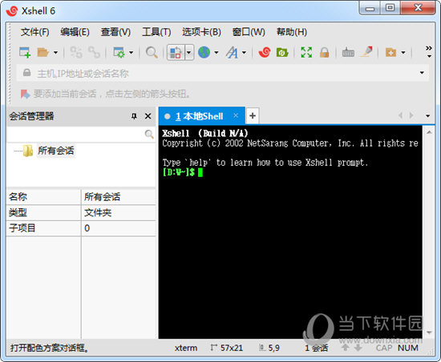Image resolution: width=441 pixels, height=362 pixels.
Task: Expand the address bar dropdown arrow
Action: point(422,73)
